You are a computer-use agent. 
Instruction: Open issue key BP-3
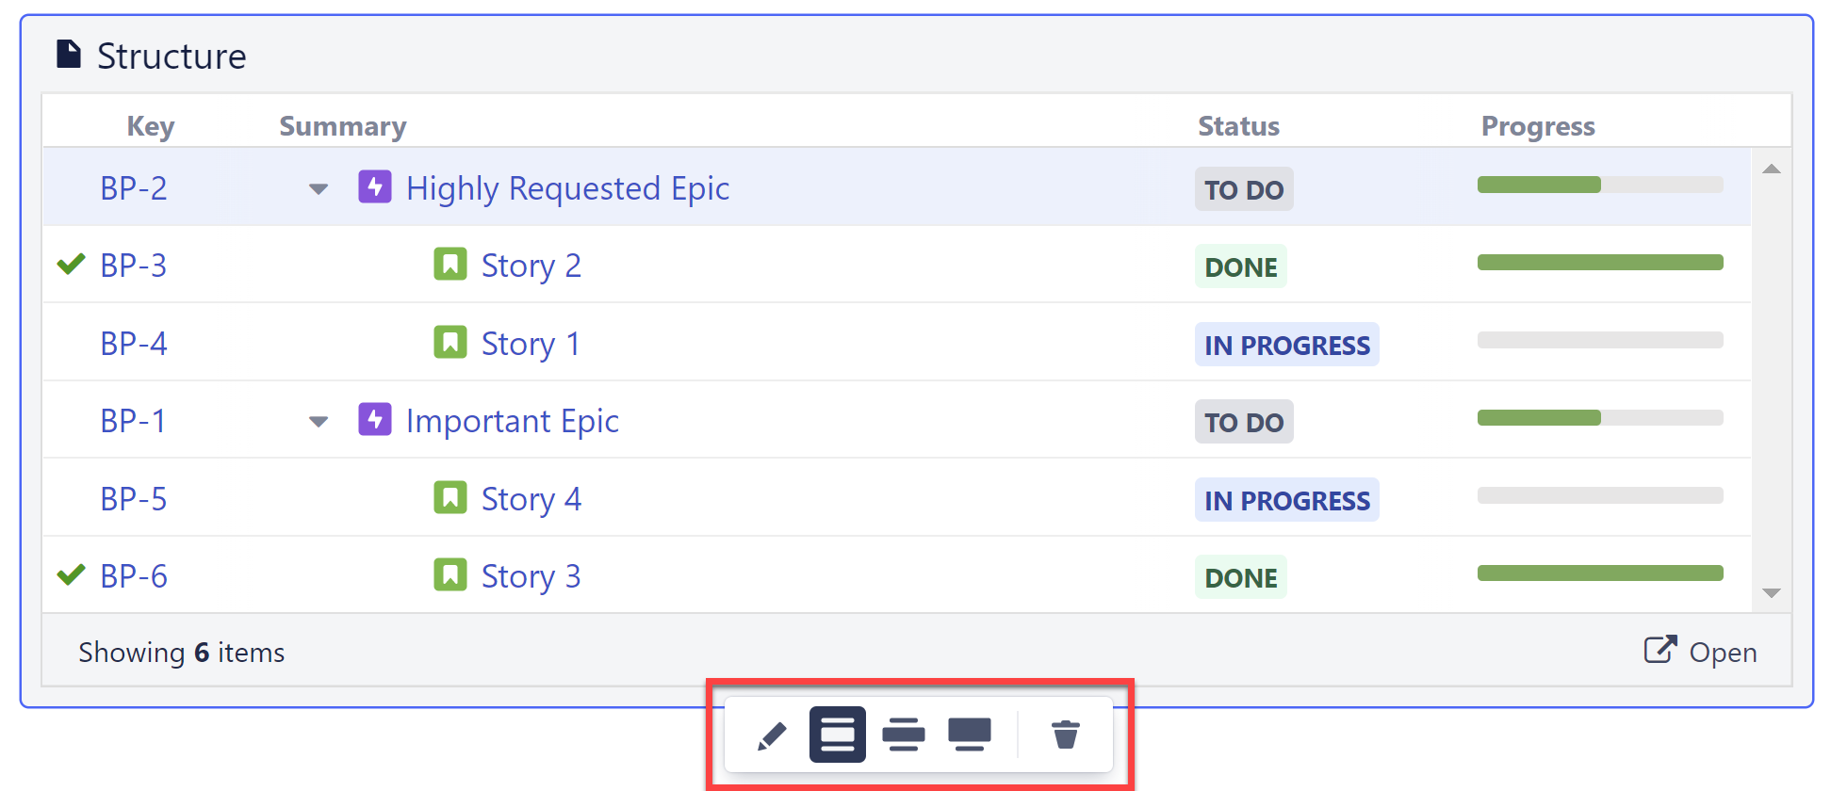tap(133, 266)
